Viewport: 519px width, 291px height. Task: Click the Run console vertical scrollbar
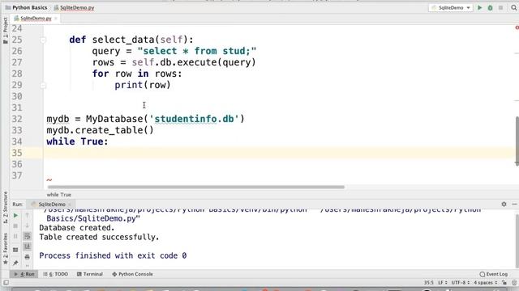pyautogui.click(x=517, y=241)
